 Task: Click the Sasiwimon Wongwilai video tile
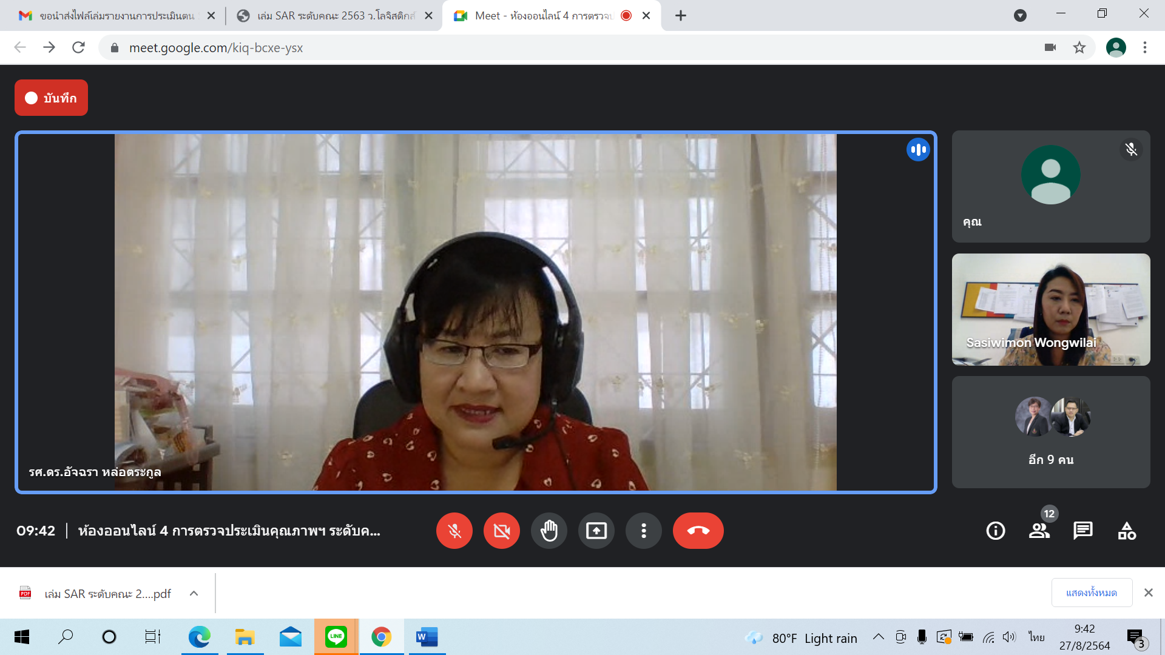pos(1050,309)
